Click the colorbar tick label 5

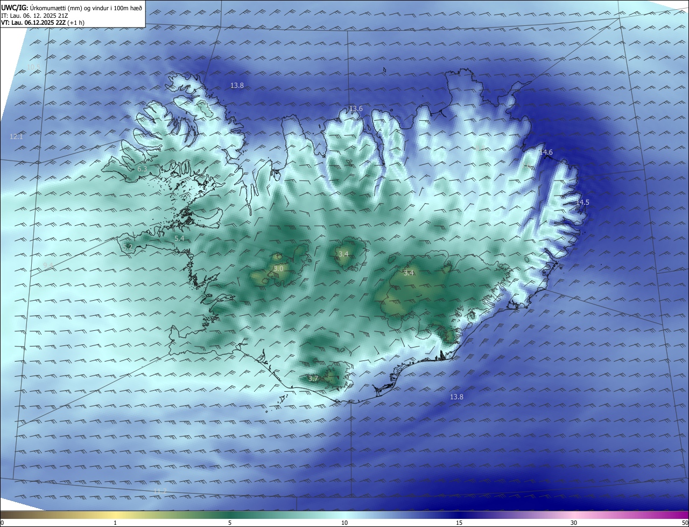point(230,523)
